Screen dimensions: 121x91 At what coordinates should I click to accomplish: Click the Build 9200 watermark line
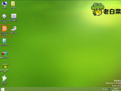[116, 86]
